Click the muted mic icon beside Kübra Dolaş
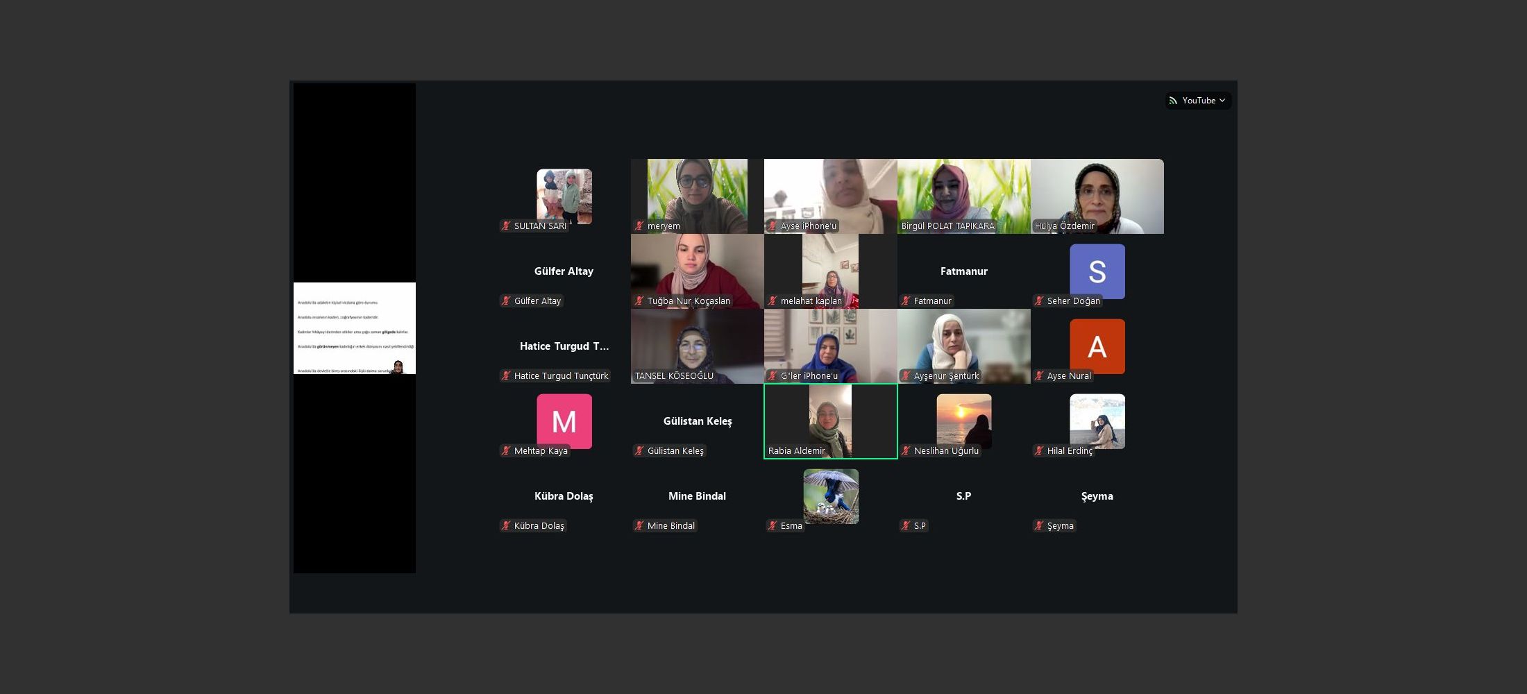 pos(506,525)
